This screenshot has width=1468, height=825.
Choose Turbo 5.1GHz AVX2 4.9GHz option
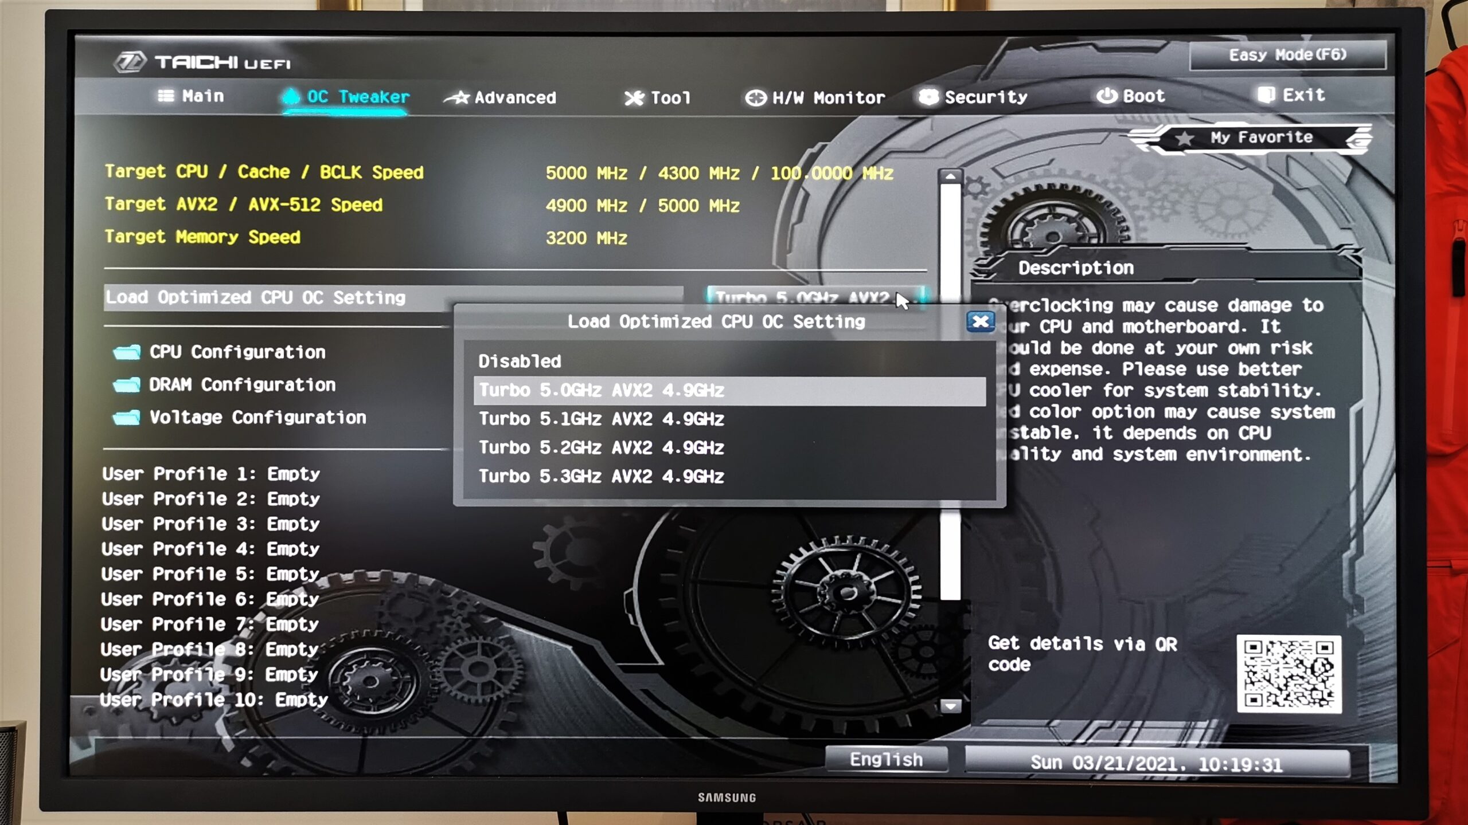(x=601, y=419)
